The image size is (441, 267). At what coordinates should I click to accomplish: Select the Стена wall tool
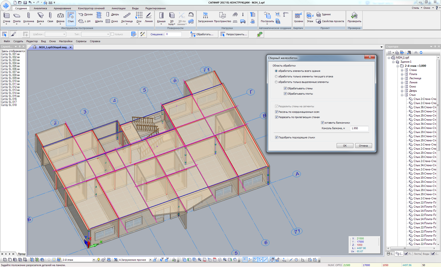6,18
